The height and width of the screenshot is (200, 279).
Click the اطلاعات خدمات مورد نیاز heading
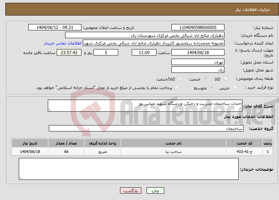pyautogui.click(x=249, y=117)
